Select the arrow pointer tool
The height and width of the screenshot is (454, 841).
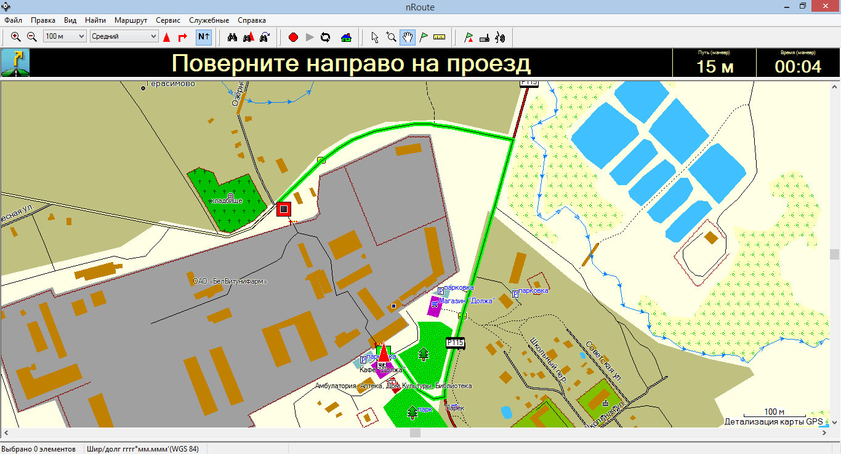[x=374, y=37]
